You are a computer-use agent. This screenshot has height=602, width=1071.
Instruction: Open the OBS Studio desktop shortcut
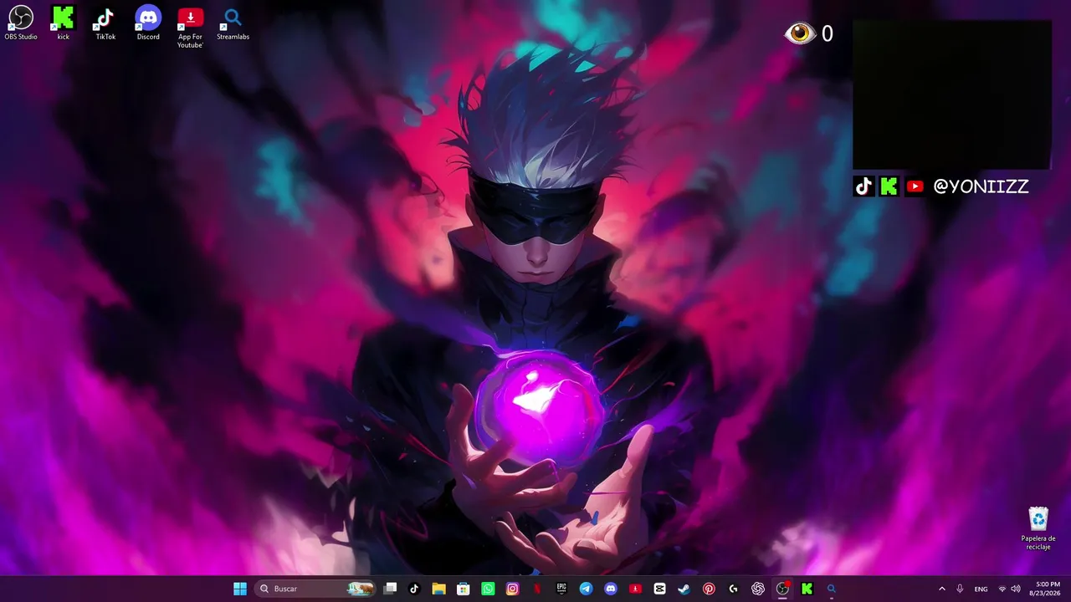click(21, 23)
